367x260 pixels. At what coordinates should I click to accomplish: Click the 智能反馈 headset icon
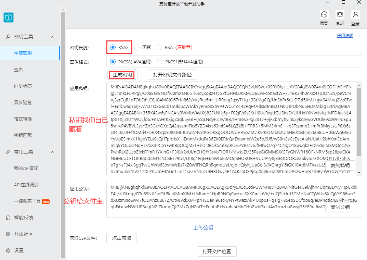8,218
